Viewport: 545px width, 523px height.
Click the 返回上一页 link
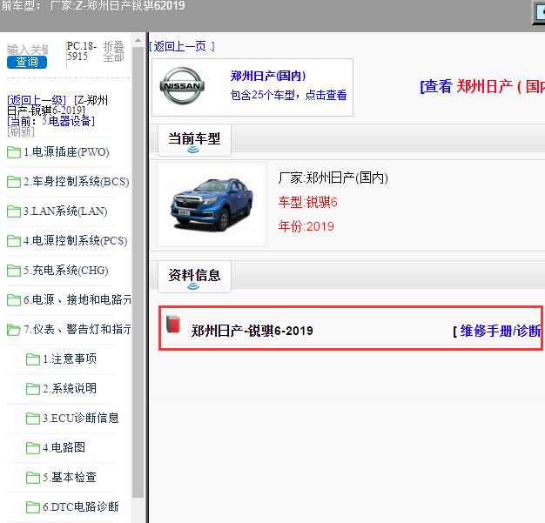(182, 46)
